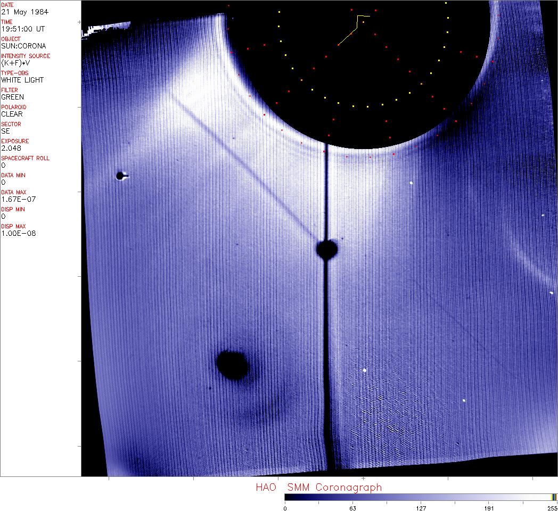Select the time value 19:51:00 UT
The width and height of the screenshot is (558, 511).
pyautogui.click(x=22, y=29)
